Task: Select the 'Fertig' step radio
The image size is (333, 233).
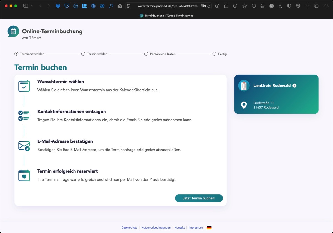Action: [214, 54]
